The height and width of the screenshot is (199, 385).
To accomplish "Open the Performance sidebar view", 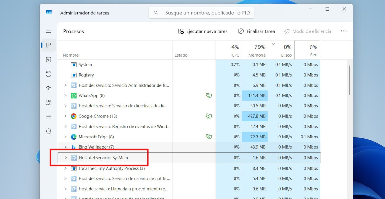I will [x=48, y=59].
